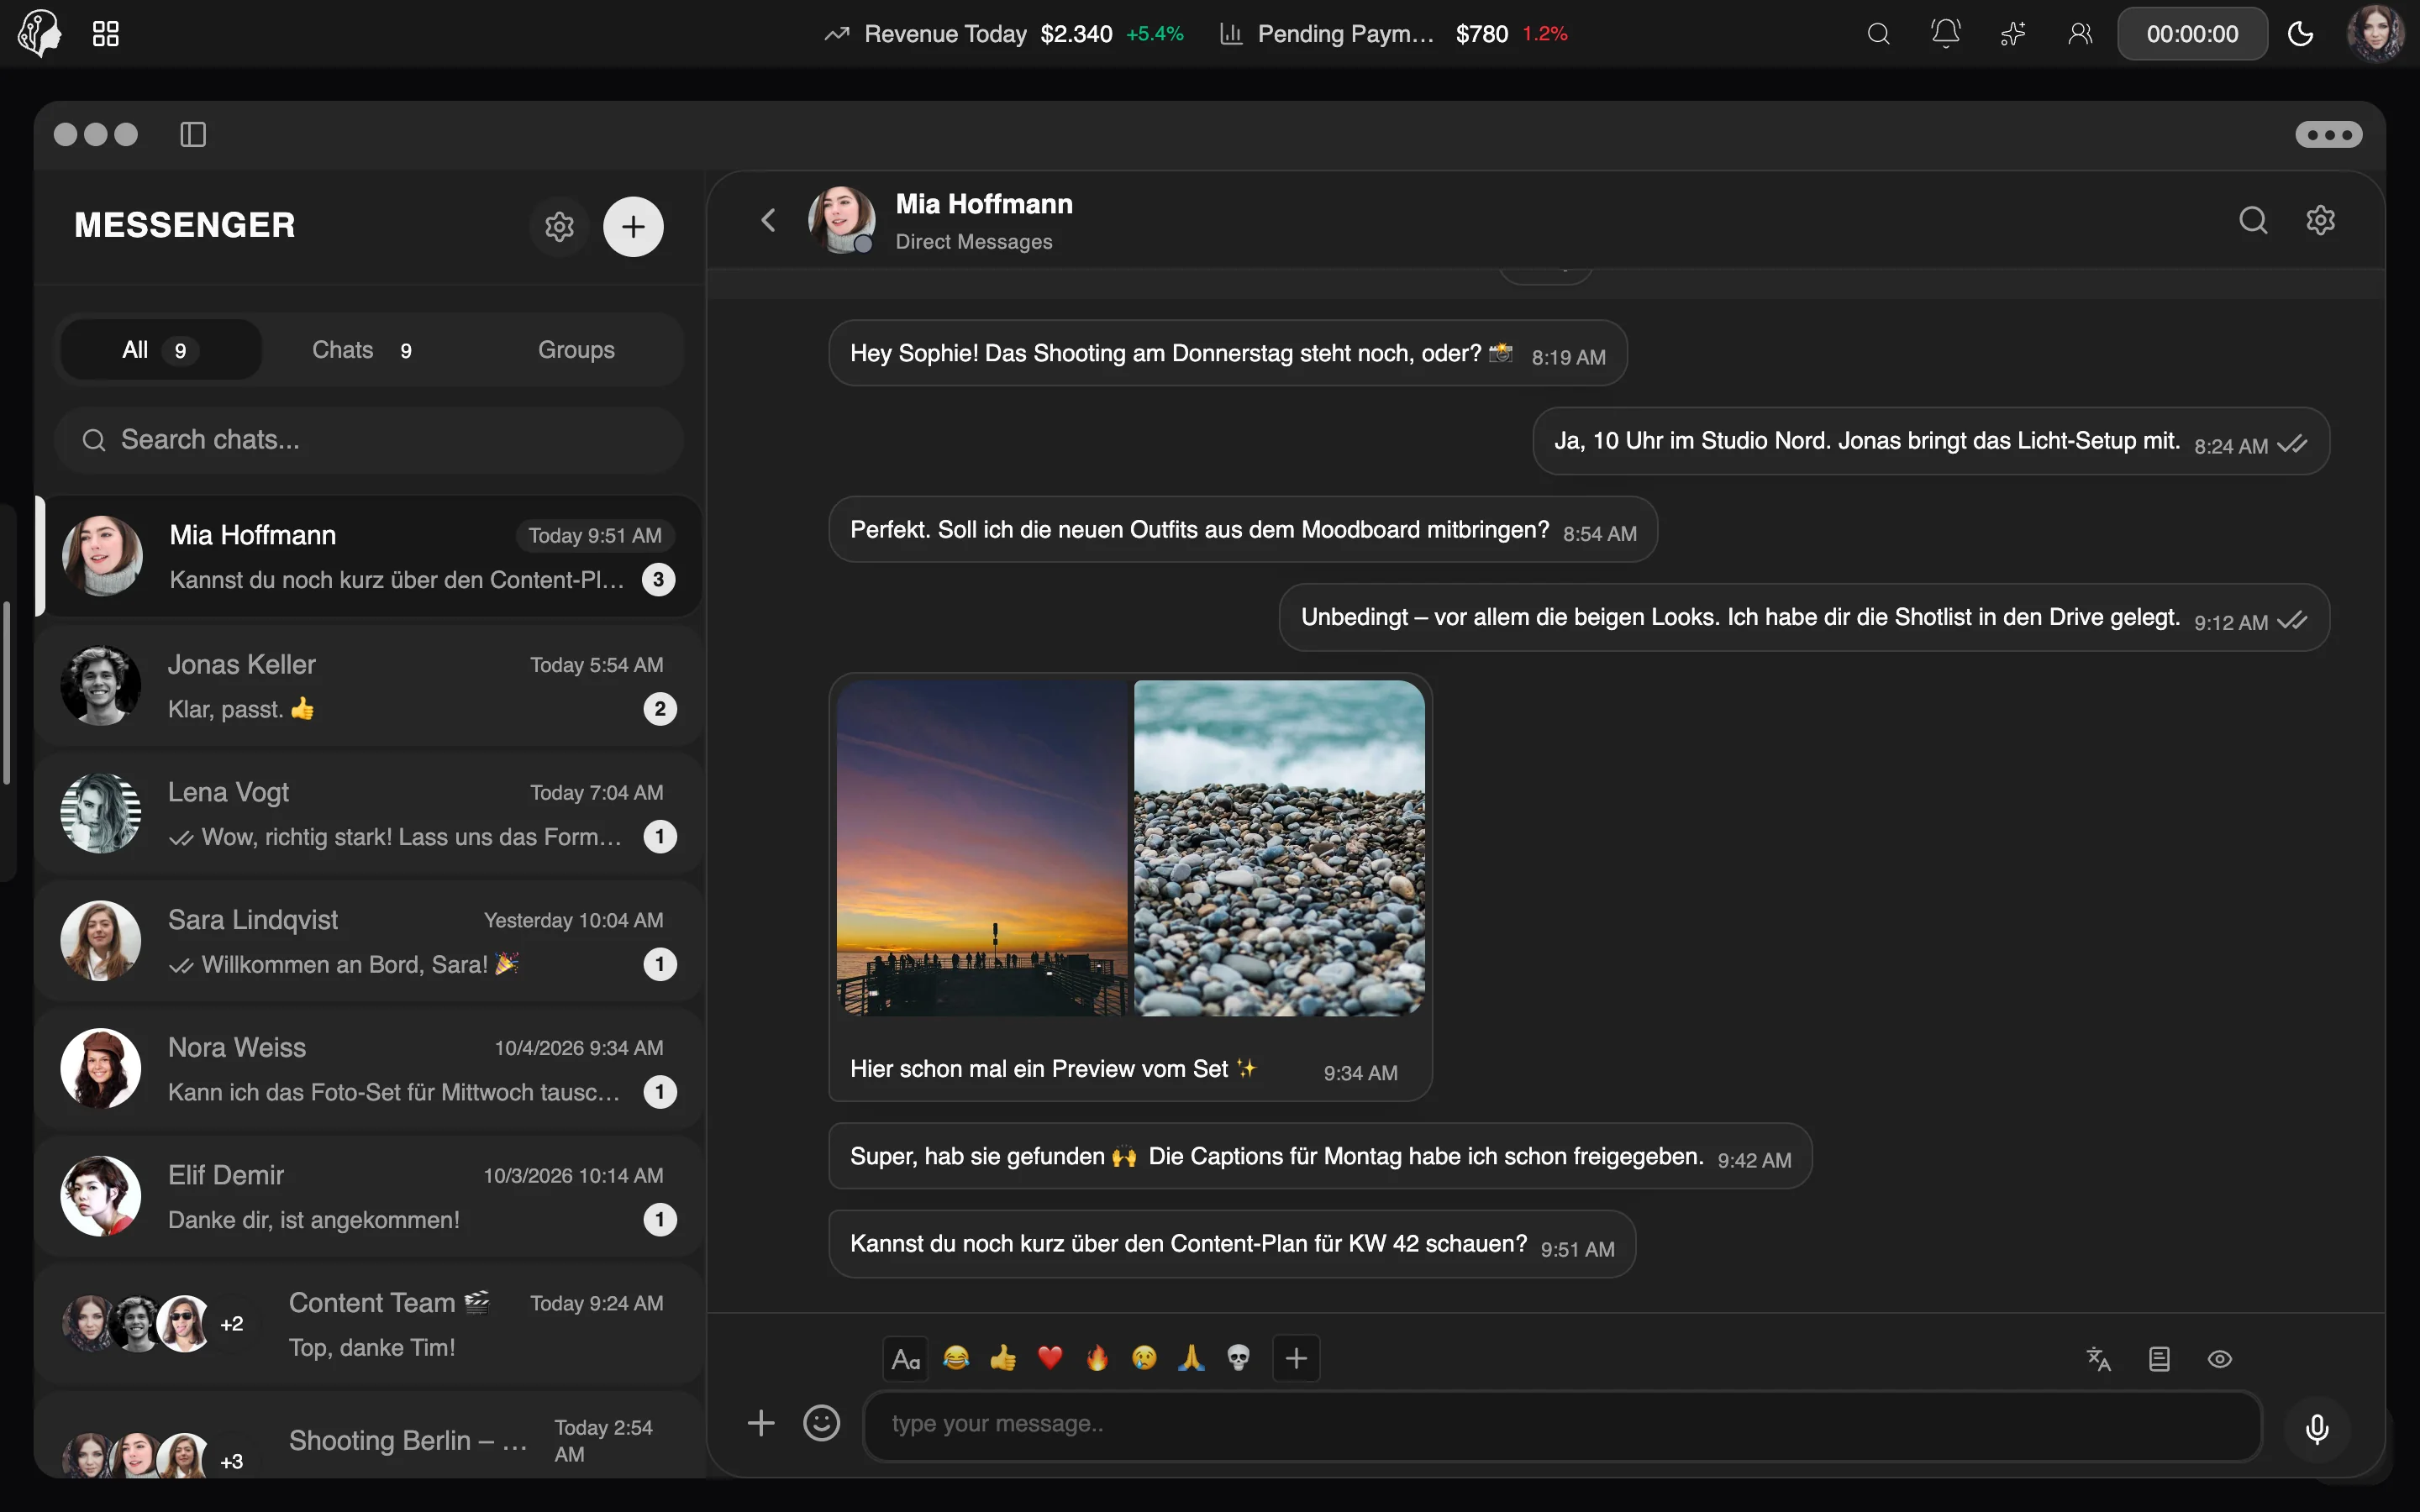
Task: Open Content Team group chat
Action: click(x=369, y=1325)
